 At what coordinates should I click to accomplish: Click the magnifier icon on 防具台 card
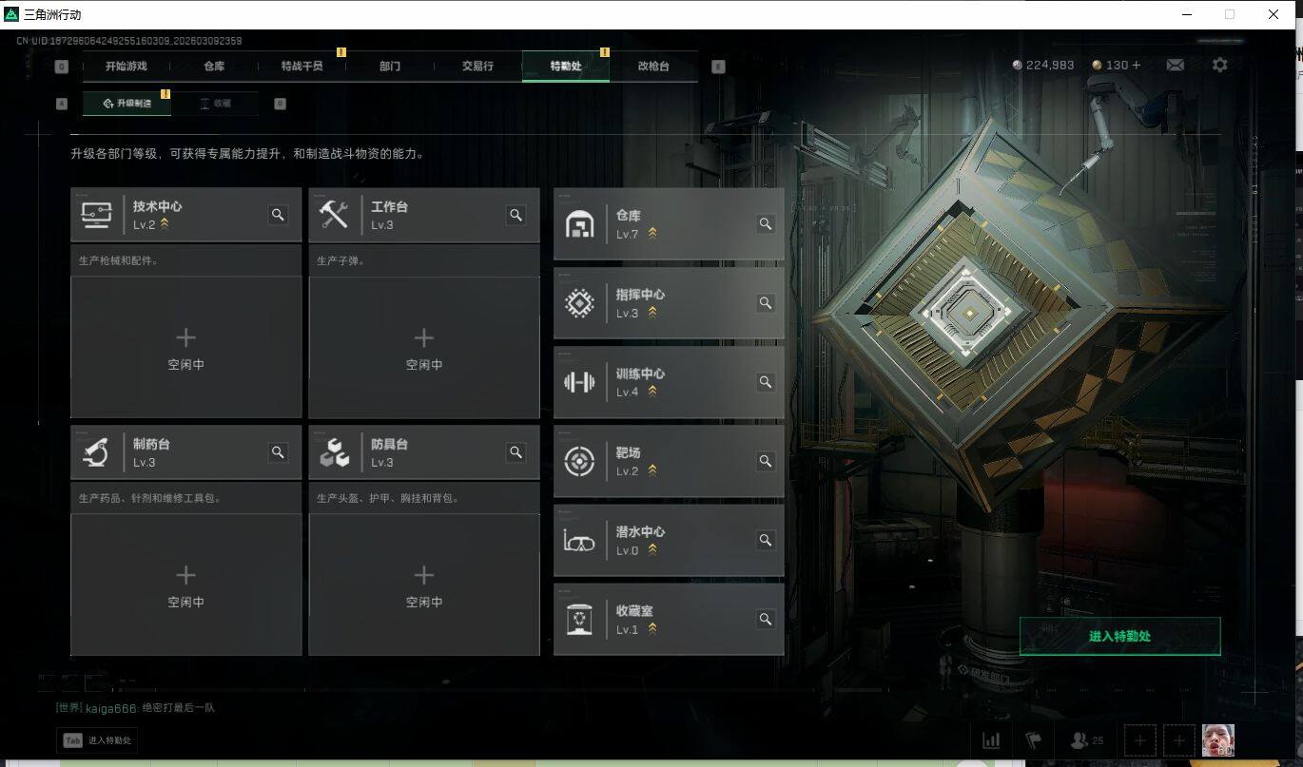click(x=515, y=452)
